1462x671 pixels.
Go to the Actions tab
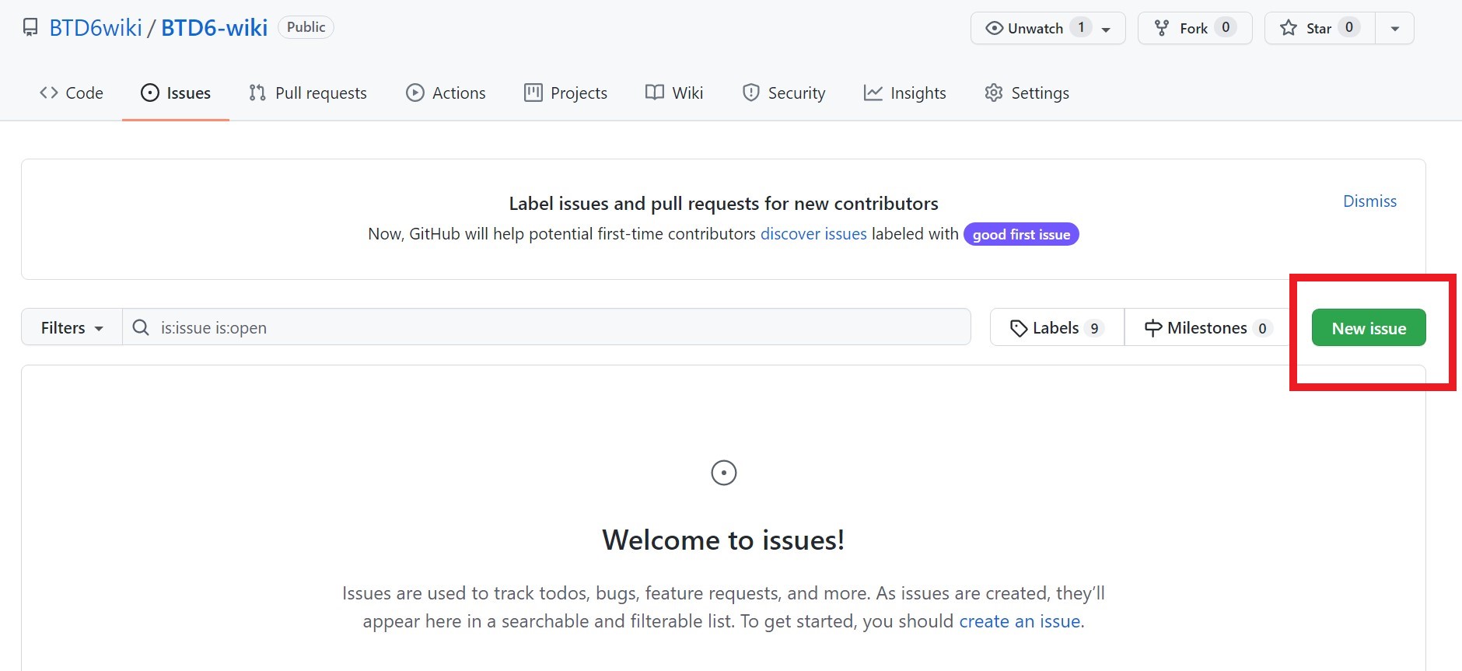446,93
